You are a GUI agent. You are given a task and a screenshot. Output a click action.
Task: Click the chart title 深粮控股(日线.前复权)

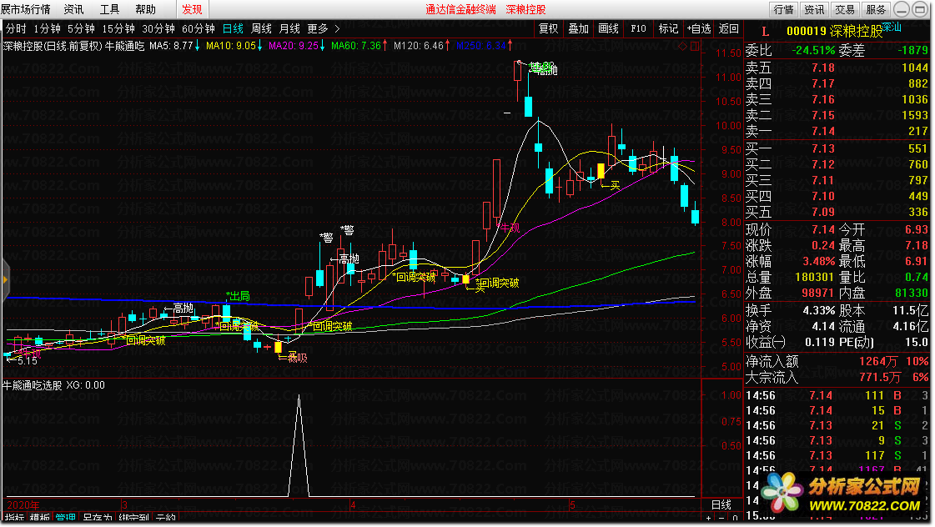[x=53, y=45]
